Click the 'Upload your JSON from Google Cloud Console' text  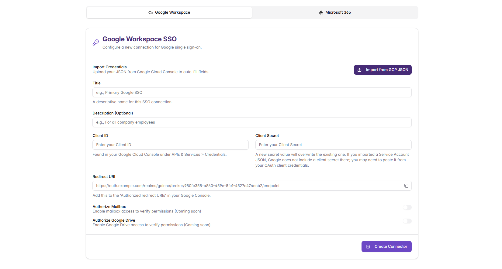pyautogui.click(x=151, y=72)
